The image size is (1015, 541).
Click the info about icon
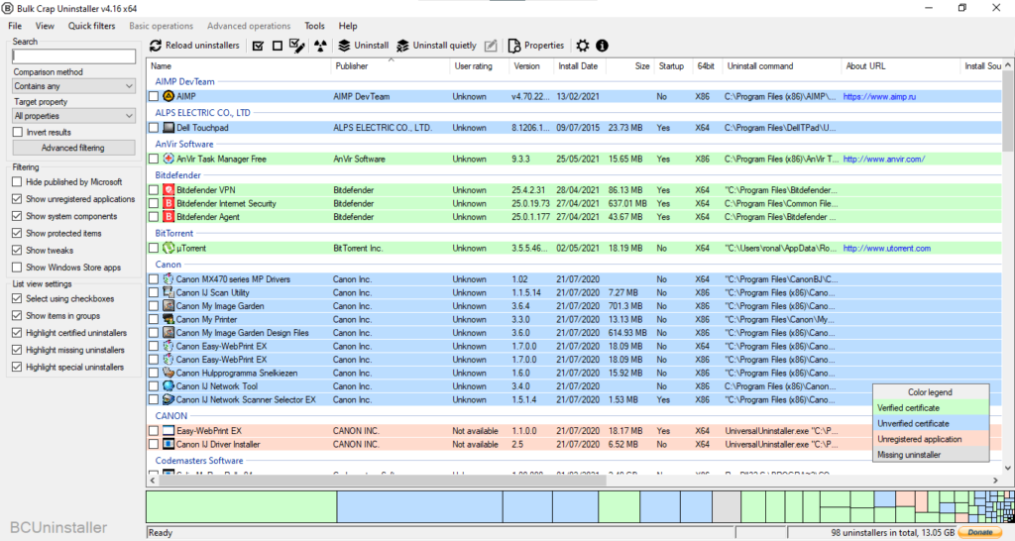(x=602, y=46)
